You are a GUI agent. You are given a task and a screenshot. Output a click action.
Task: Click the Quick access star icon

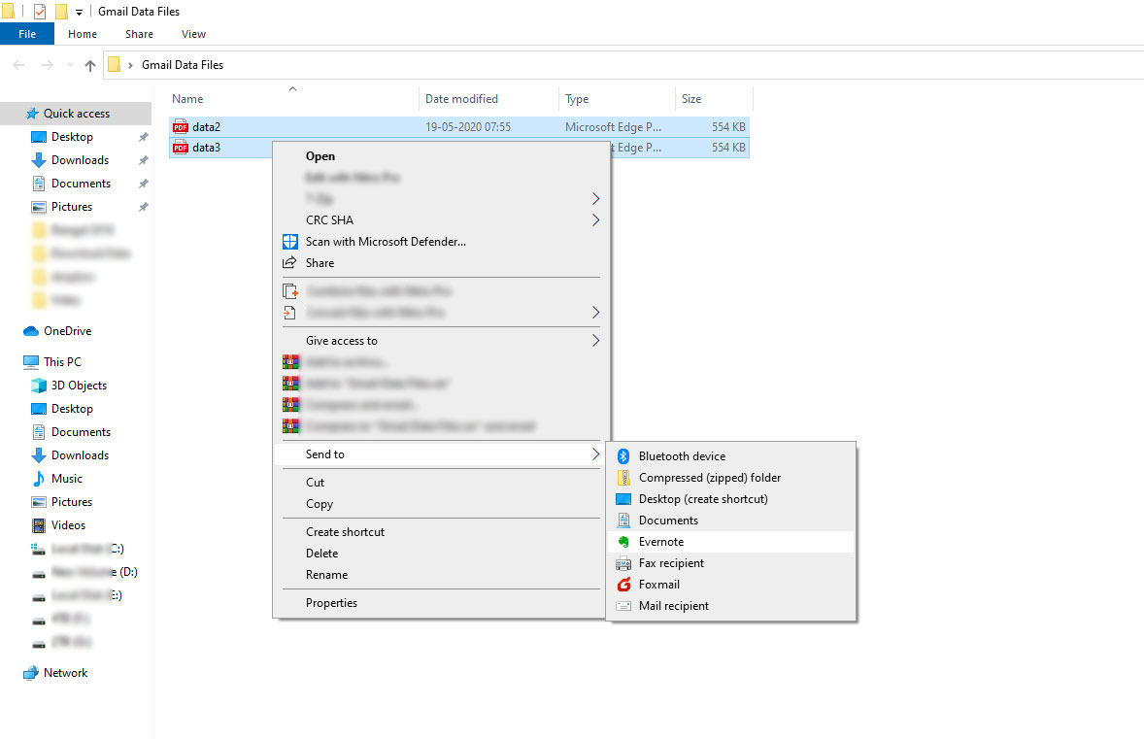[32, 113]
